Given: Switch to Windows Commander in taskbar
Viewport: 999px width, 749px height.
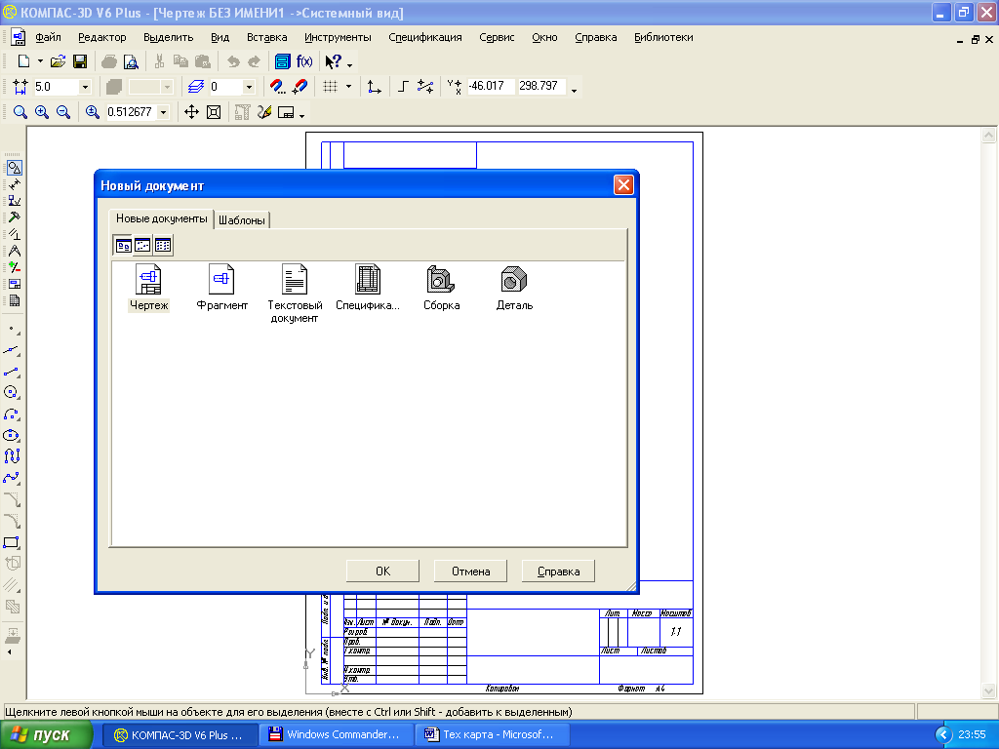Looking at the screenshot, I should tap(337, 735).
